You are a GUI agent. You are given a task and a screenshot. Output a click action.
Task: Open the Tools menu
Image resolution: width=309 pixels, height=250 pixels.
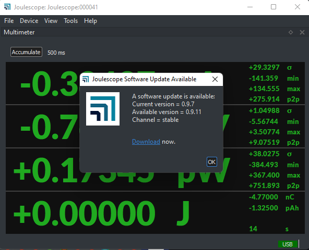pos(71,21)
